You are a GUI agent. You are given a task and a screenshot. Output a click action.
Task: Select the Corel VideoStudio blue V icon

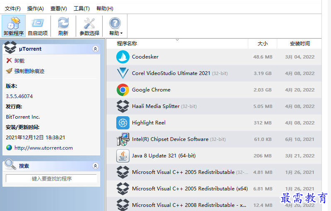click(122, 73)
